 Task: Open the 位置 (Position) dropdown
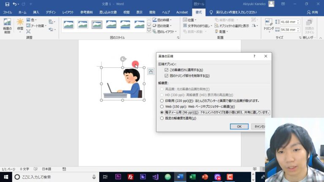coord(190,20)
